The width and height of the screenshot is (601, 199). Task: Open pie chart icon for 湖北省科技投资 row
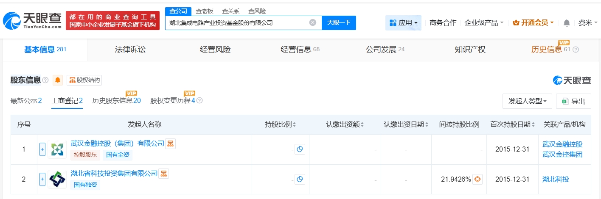click(300, 180)
